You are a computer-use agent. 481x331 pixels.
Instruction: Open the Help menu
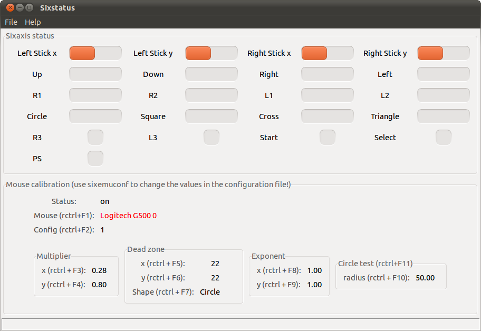(x=33, y=22)
